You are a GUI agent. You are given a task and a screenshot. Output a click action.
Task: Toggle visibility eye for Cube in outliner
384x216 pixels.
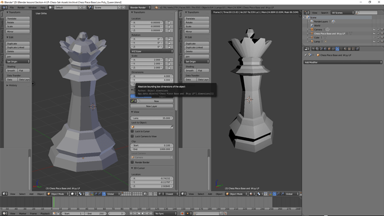pyautogui.click(x=374, y=37)
